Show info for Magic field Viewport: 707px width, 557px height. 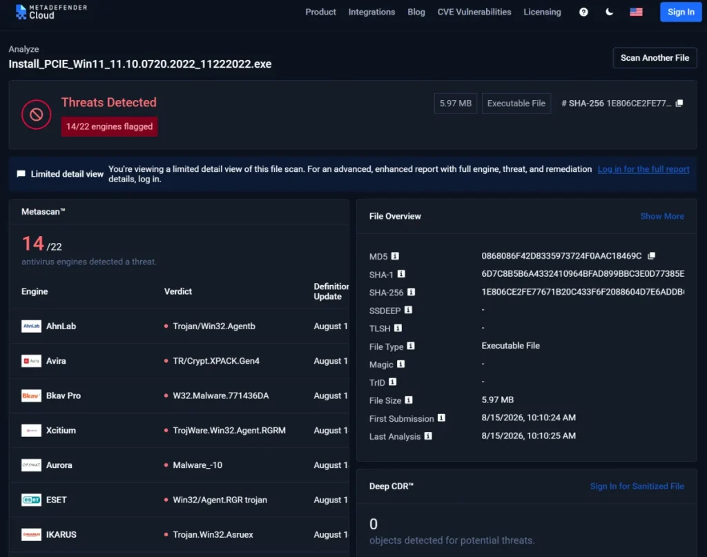[x=400, y=364]
